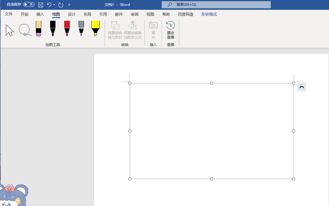This screenshot has width=329, height=206.
Task: Switch to the 形状格式 (Shape Format) tab
Action: pyautogui.click(x=209, y=14)
